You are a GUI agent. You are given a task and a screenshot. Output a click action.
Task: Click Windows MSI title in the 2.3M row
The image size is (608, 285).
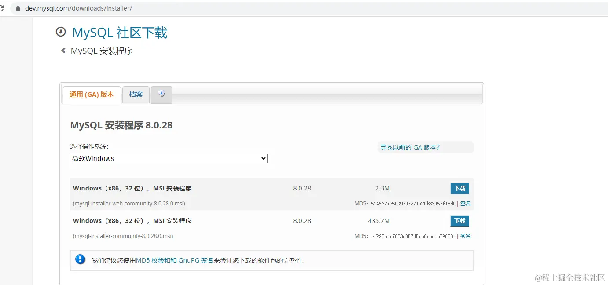132,188
